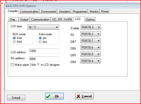Click the Default button
141x104 pixels.
point(16,97)
